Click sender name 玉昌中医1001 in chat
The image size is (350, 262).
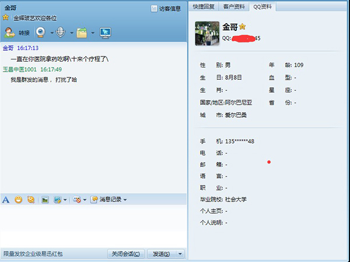(20, 69)
